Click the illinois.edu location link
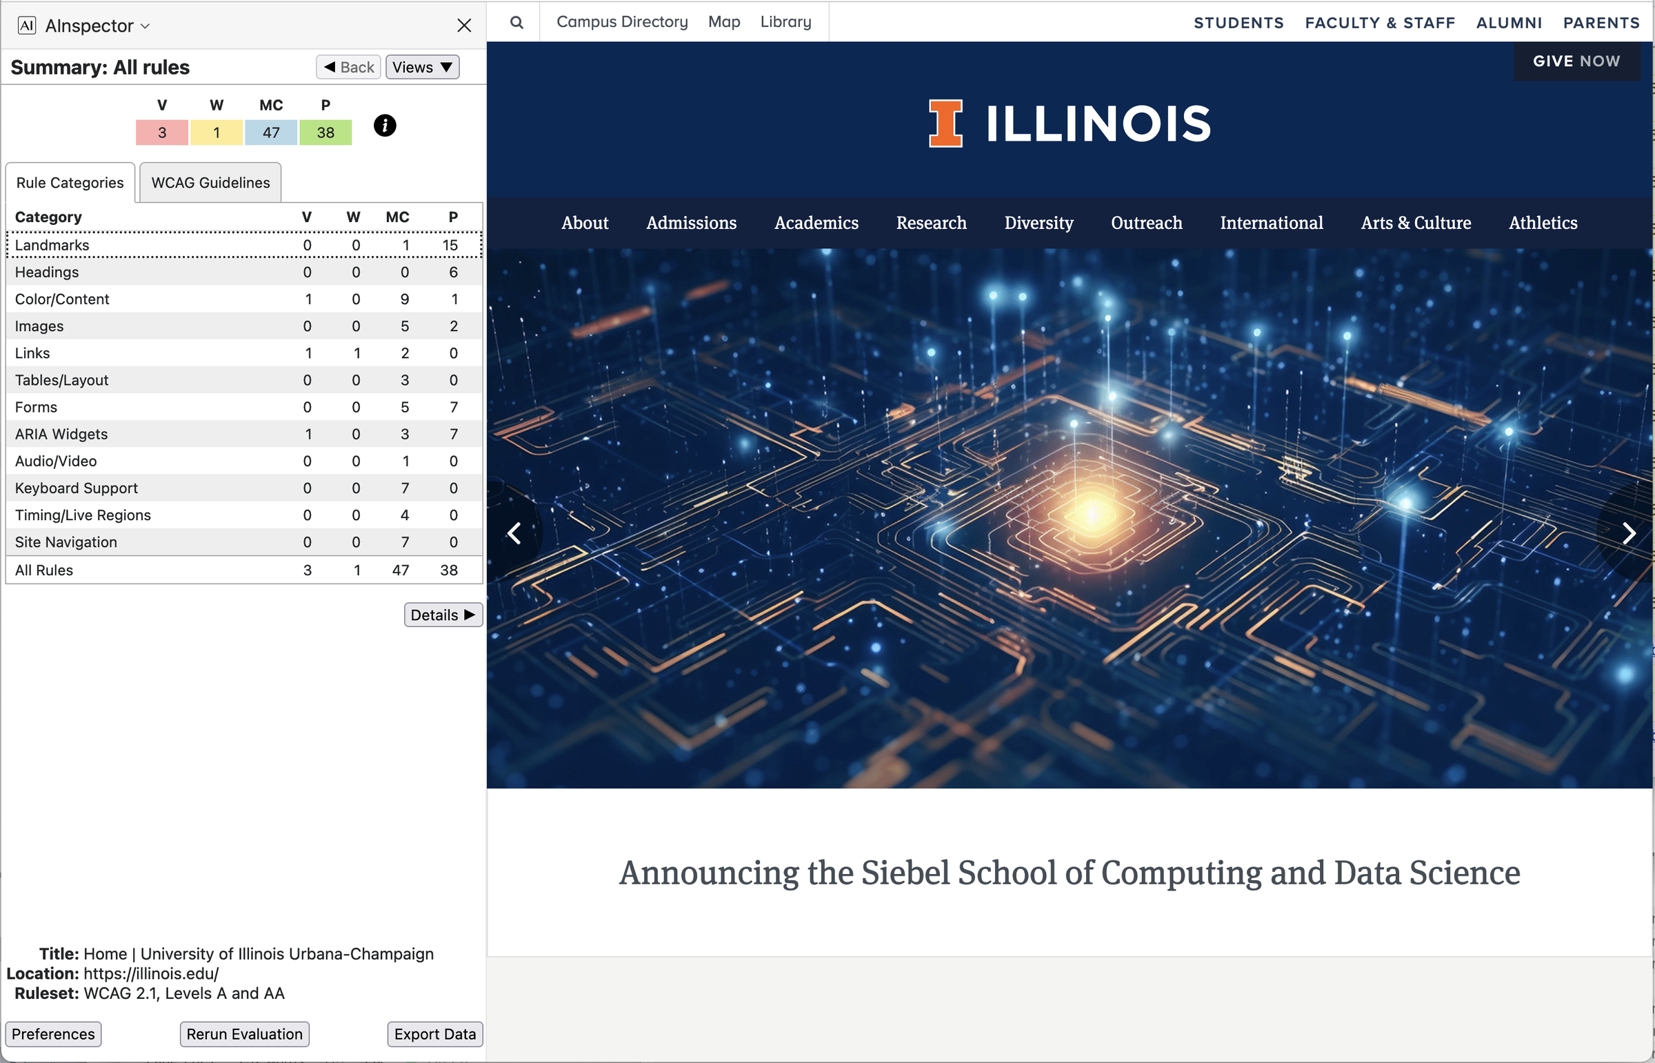The height and width of the screenshot is (1063, 1655). coord(154,974)
